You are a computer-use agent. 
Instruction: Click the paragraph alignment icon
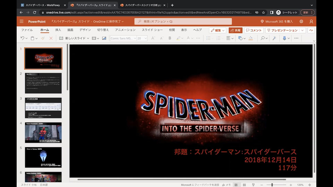click(228, 38)
